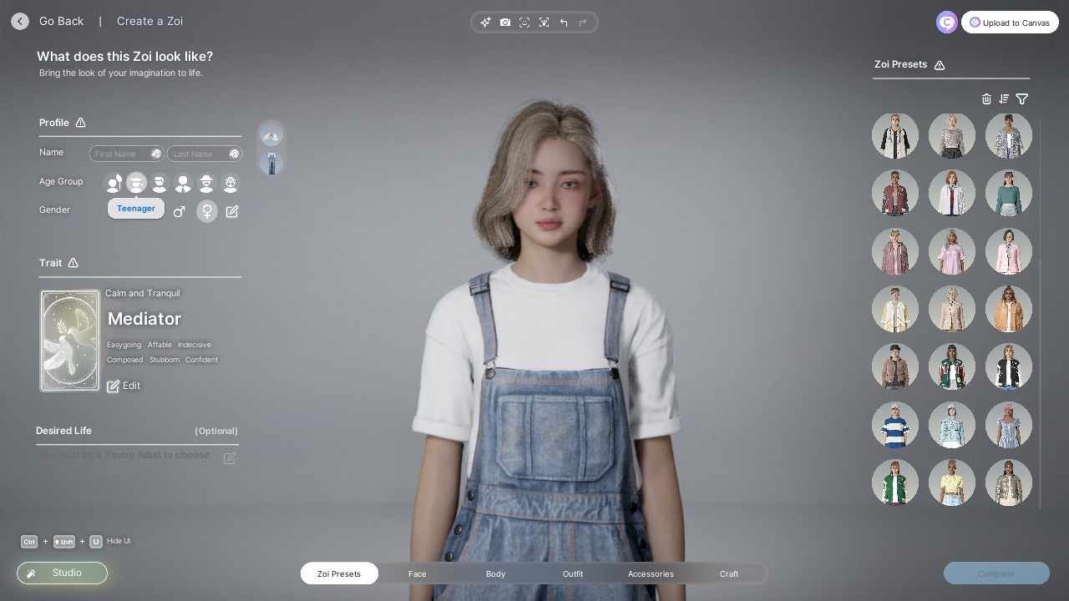This screenshot has width=1069, height=601.
Task: Open the Outfit tab
Action: (573, 573)
